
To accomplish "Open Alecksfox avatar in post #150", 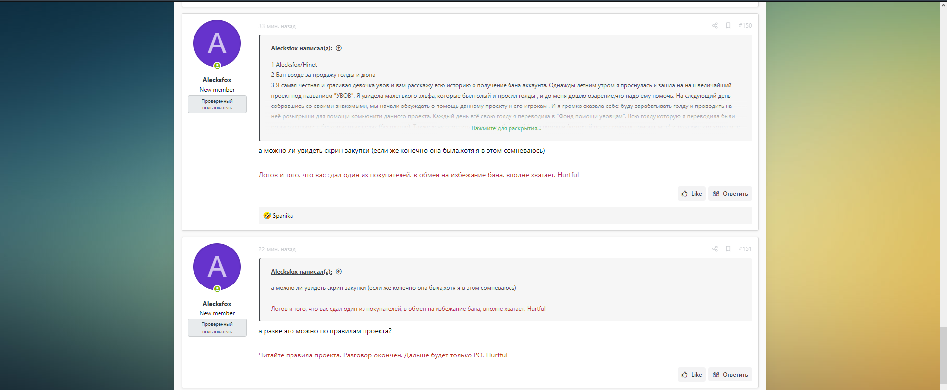I will 217,43.
